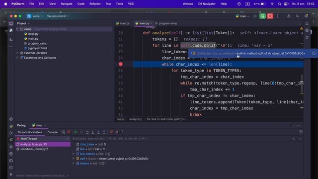This screenshot has width=318, height=179.
Task: Open the vamp project dropdown
Action: point(35,16)
